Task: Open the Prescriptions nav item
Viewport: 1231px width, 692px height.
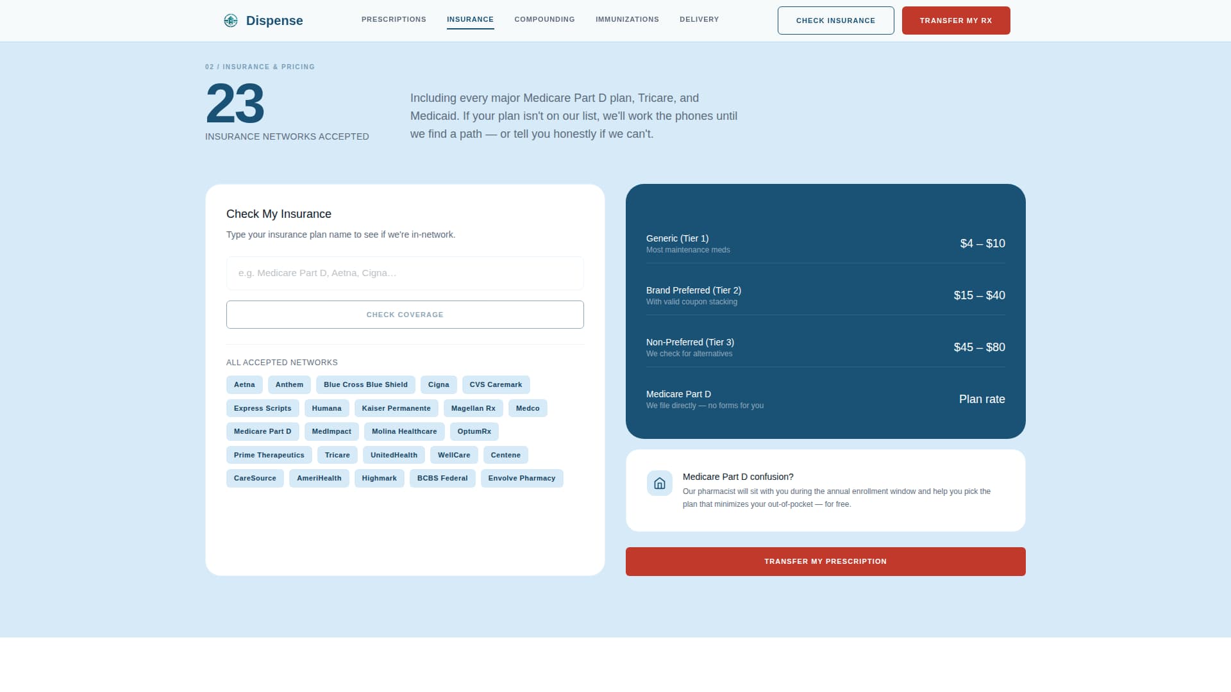Action: coord(394,19)
